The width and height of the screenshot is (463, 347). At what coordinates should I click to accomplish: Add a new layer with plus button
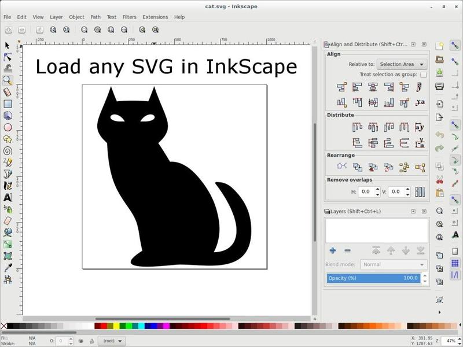[332, 250]
